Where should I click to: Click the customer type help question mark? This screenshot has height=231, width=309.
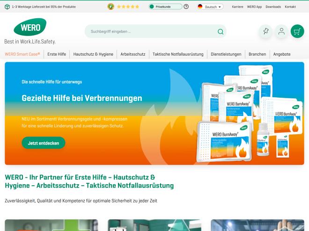(x=186, y=7)
